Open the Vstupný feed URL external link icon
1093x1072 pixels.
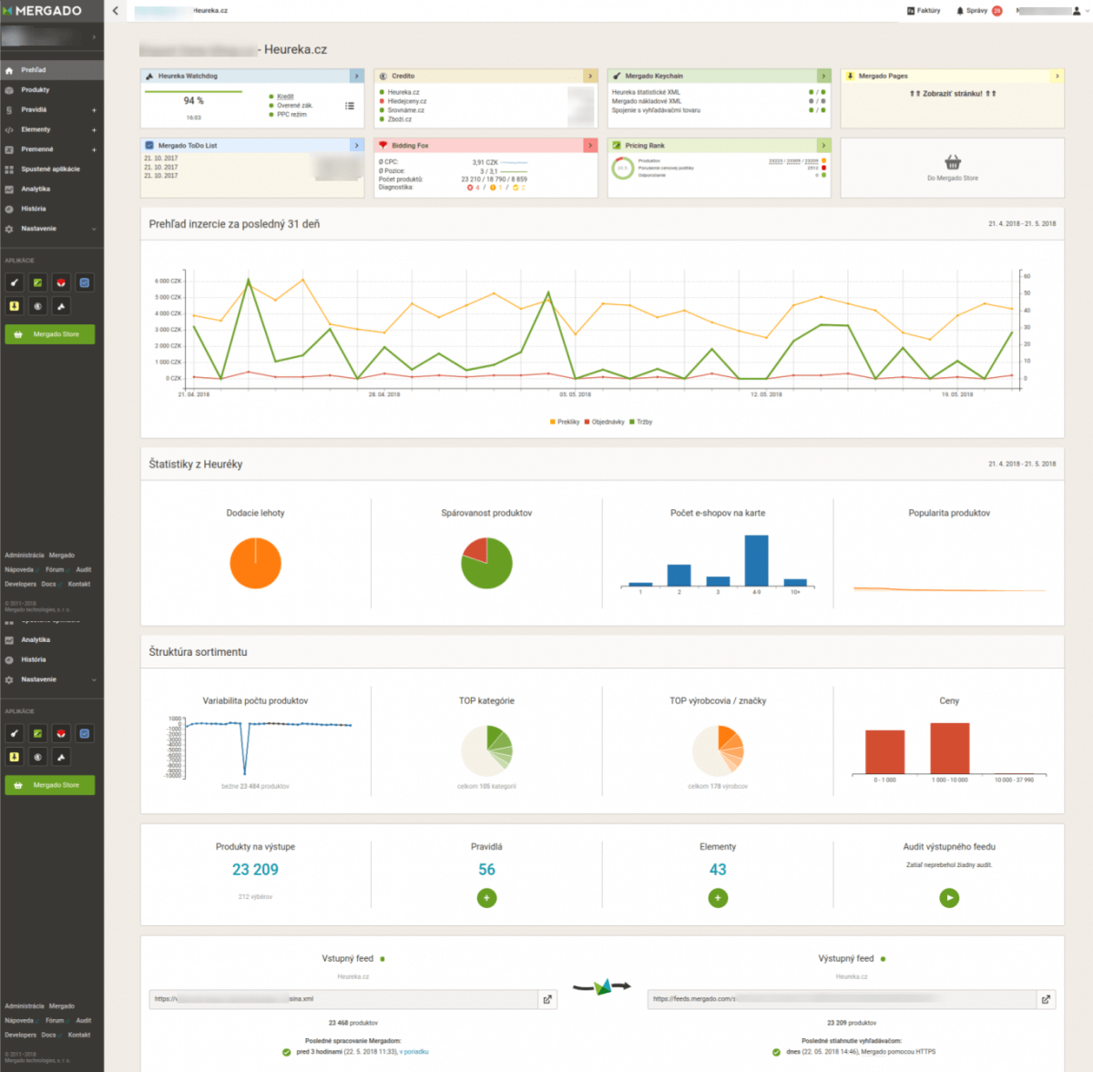coord(547,999)
